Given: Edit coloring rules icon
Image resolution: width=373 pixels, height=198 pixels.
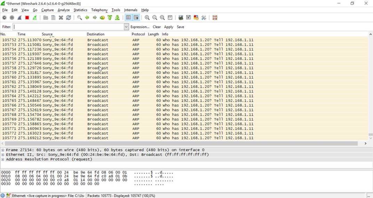Looking at the screenshot, I should 196,18.
